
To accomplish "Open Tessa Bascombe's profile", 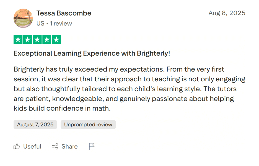I will click(x=64, y=13).
